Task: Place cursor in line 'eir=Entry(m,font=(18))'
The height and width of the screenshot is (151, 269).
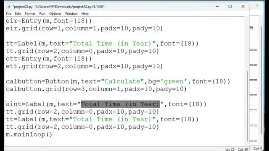Action: tap(49, 21)
